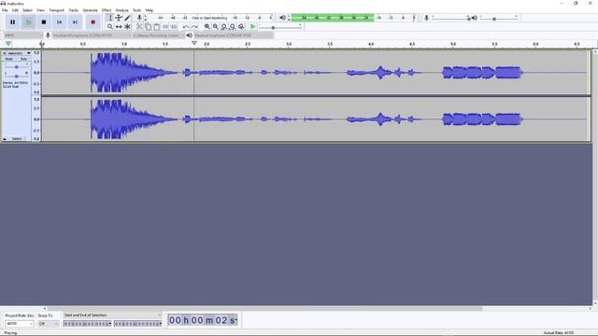Open the recording channels dropdown
This screenshot has height=336, width=598.
(158, 35)
